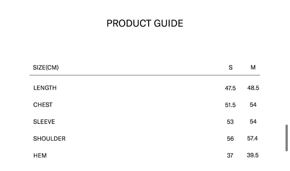Click the LENGTH row label
290x171 pixels.
coord(45,88)
